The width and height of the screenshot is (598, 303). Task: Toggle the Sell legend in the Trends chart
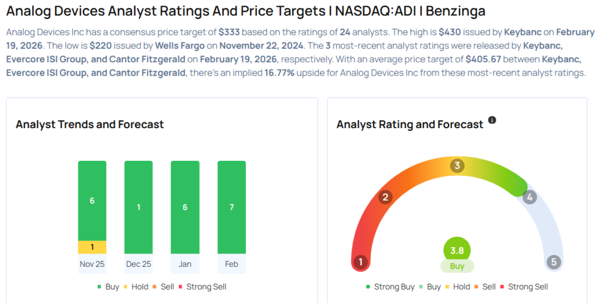click(166, 287)
